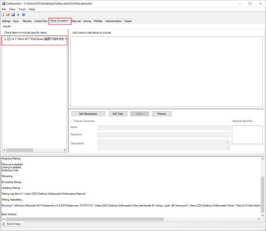Toggle the F:\Revit 2017 WorkSpace assembly checkbox

click(9, 39)
